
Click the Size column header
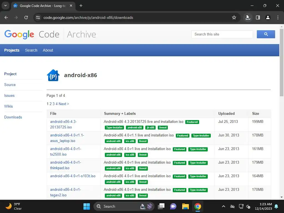tap(255, 113)
